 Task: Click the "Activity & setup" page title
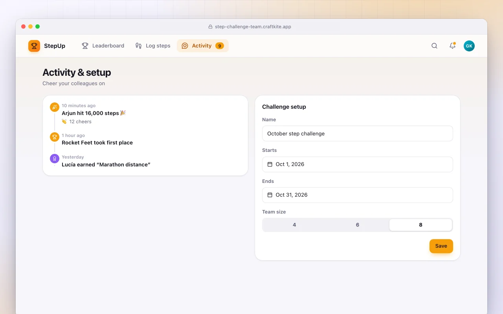tap(77, 73)
